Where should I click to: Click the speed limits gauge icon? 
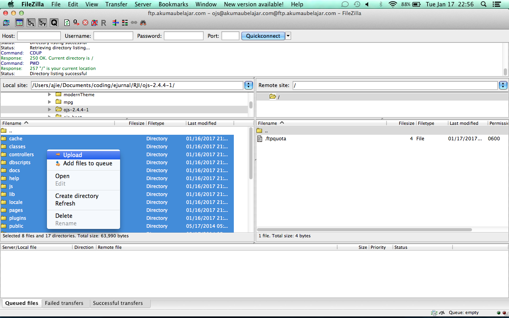click(442, 313)
